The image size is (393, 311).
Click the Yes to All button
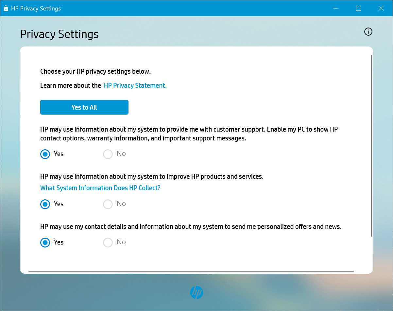(x=84, y=107)
